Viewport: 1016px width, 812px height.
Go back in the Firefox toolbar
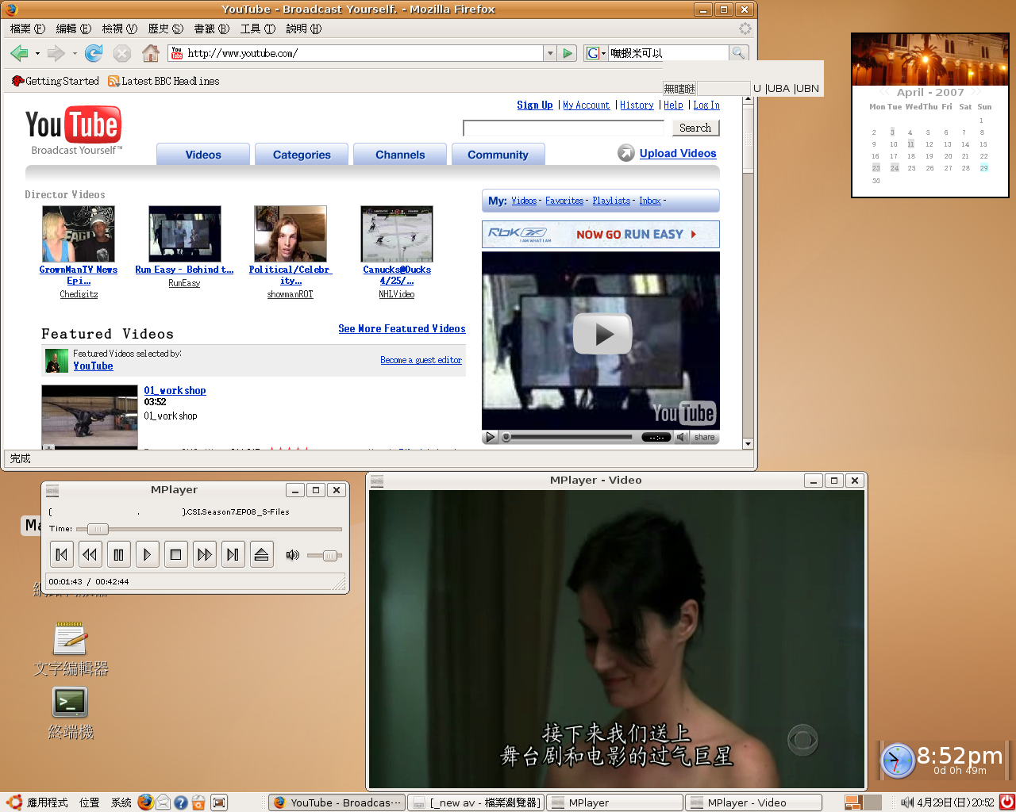19,53
